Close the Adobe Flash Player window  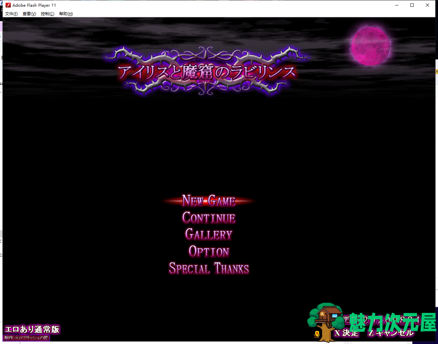click(x=427, y=5)
